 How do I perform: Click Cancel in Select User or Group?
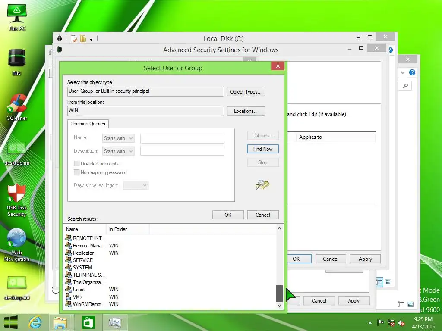263,215
